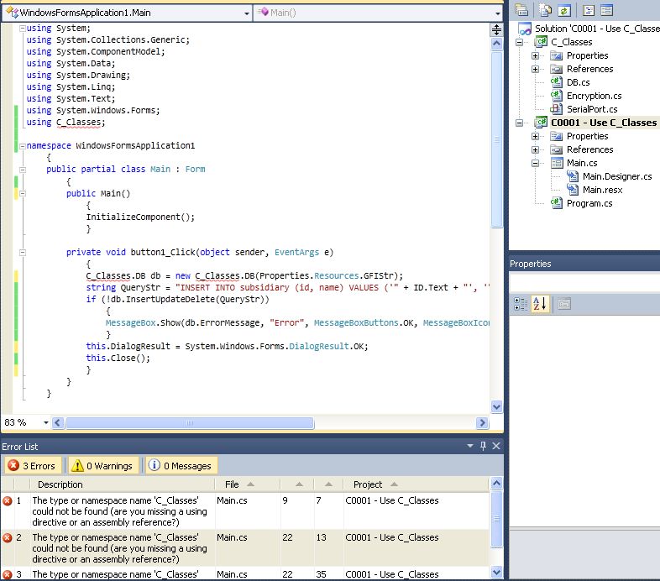The height and width of the screenshot is (581, 660).
Task: Select Encryption.cs in Solution Explorer
Action: pyautogui.click(x=594, y=96)
